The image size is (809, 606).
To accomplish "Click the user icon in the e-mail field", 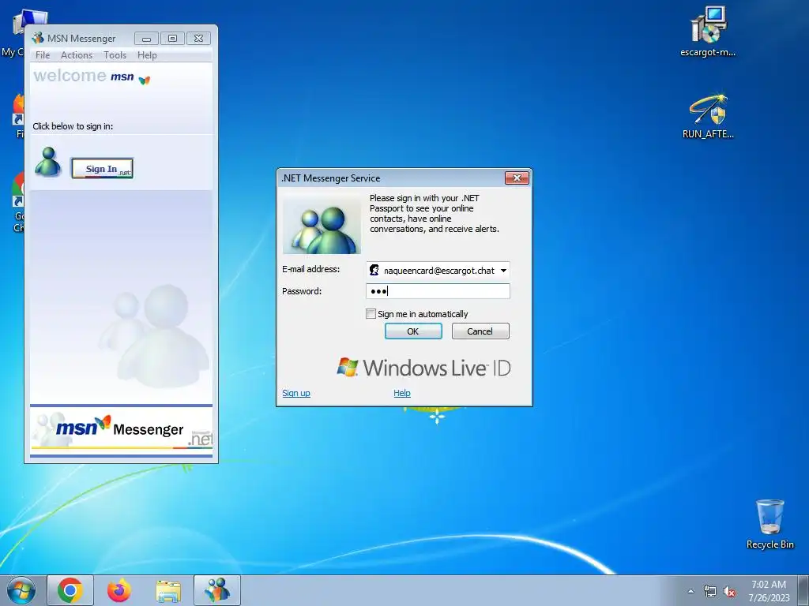I will [x=374, y=270].
